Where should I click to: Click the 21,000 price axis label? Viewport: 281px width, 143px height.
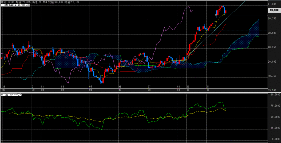272,4
